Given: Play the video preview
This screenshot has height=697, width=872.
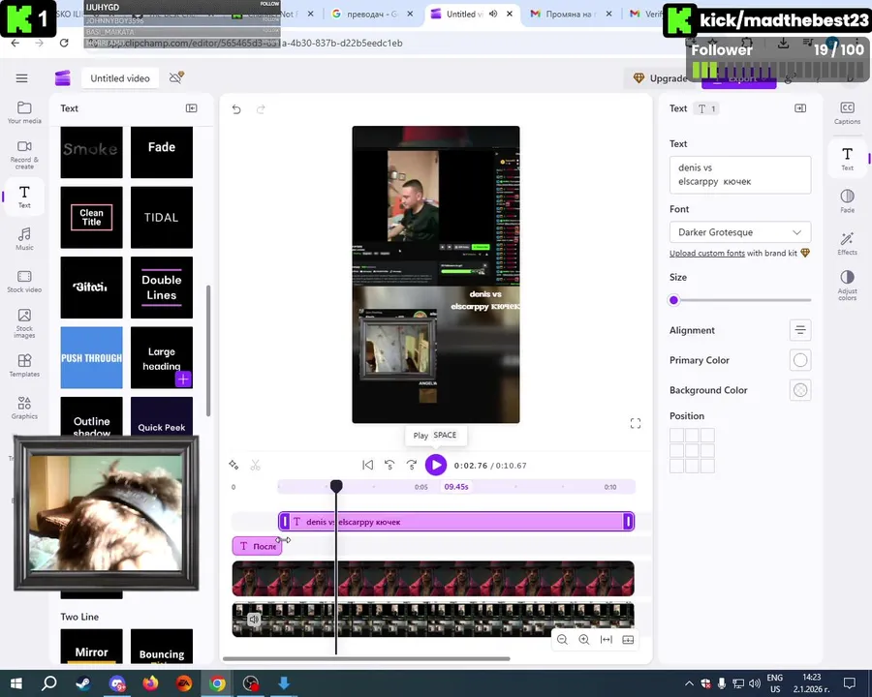Looking at the screenshot, I should (436, 466).
